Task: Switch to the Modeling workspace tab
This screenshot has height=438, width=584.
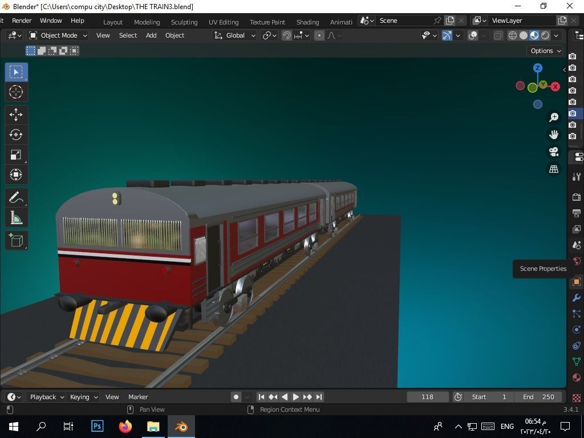Action: pyautogui.click(x=147, y=22)
